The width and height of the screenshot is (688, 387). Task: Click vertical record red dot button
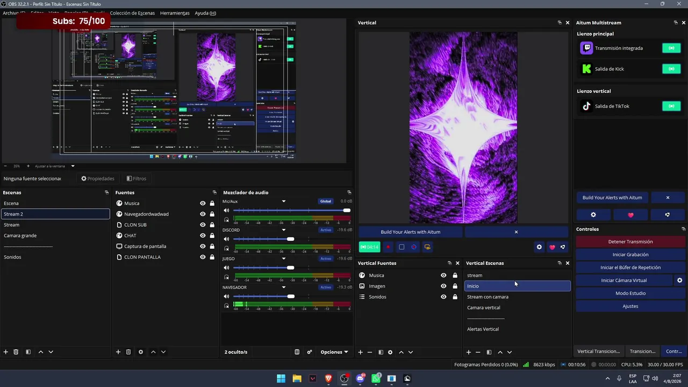tap(388, 247)
